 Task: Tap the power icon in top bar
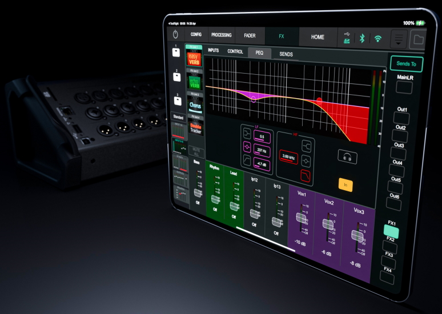[x=175, y=35]
